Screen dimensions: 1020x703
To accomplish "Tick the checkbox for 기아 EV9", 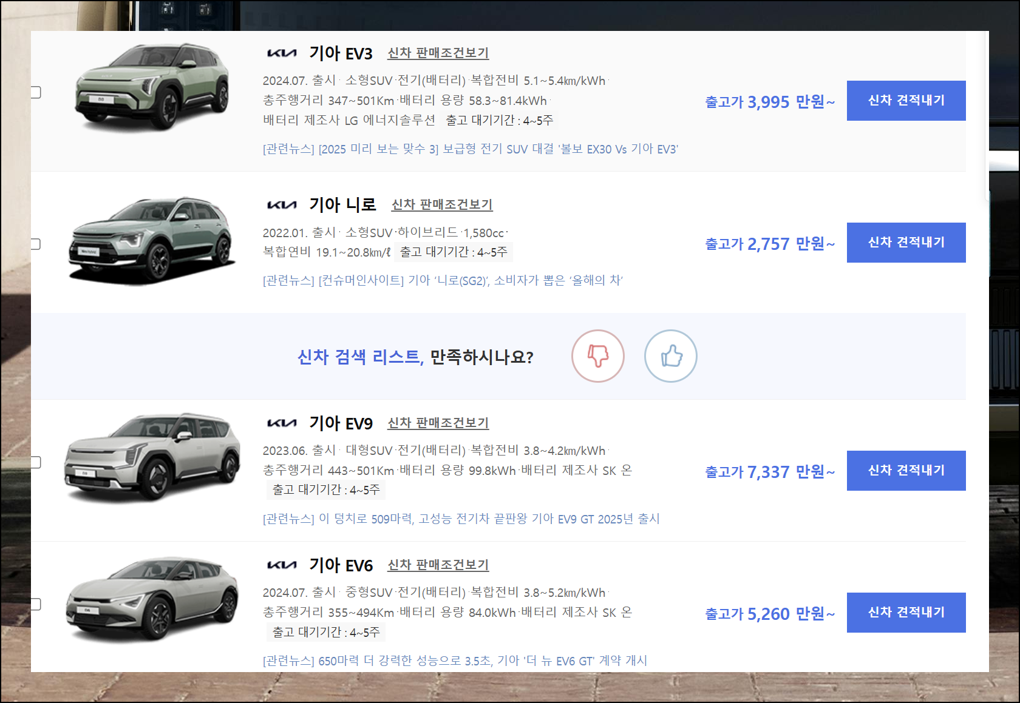I will (x=36, y=462).
